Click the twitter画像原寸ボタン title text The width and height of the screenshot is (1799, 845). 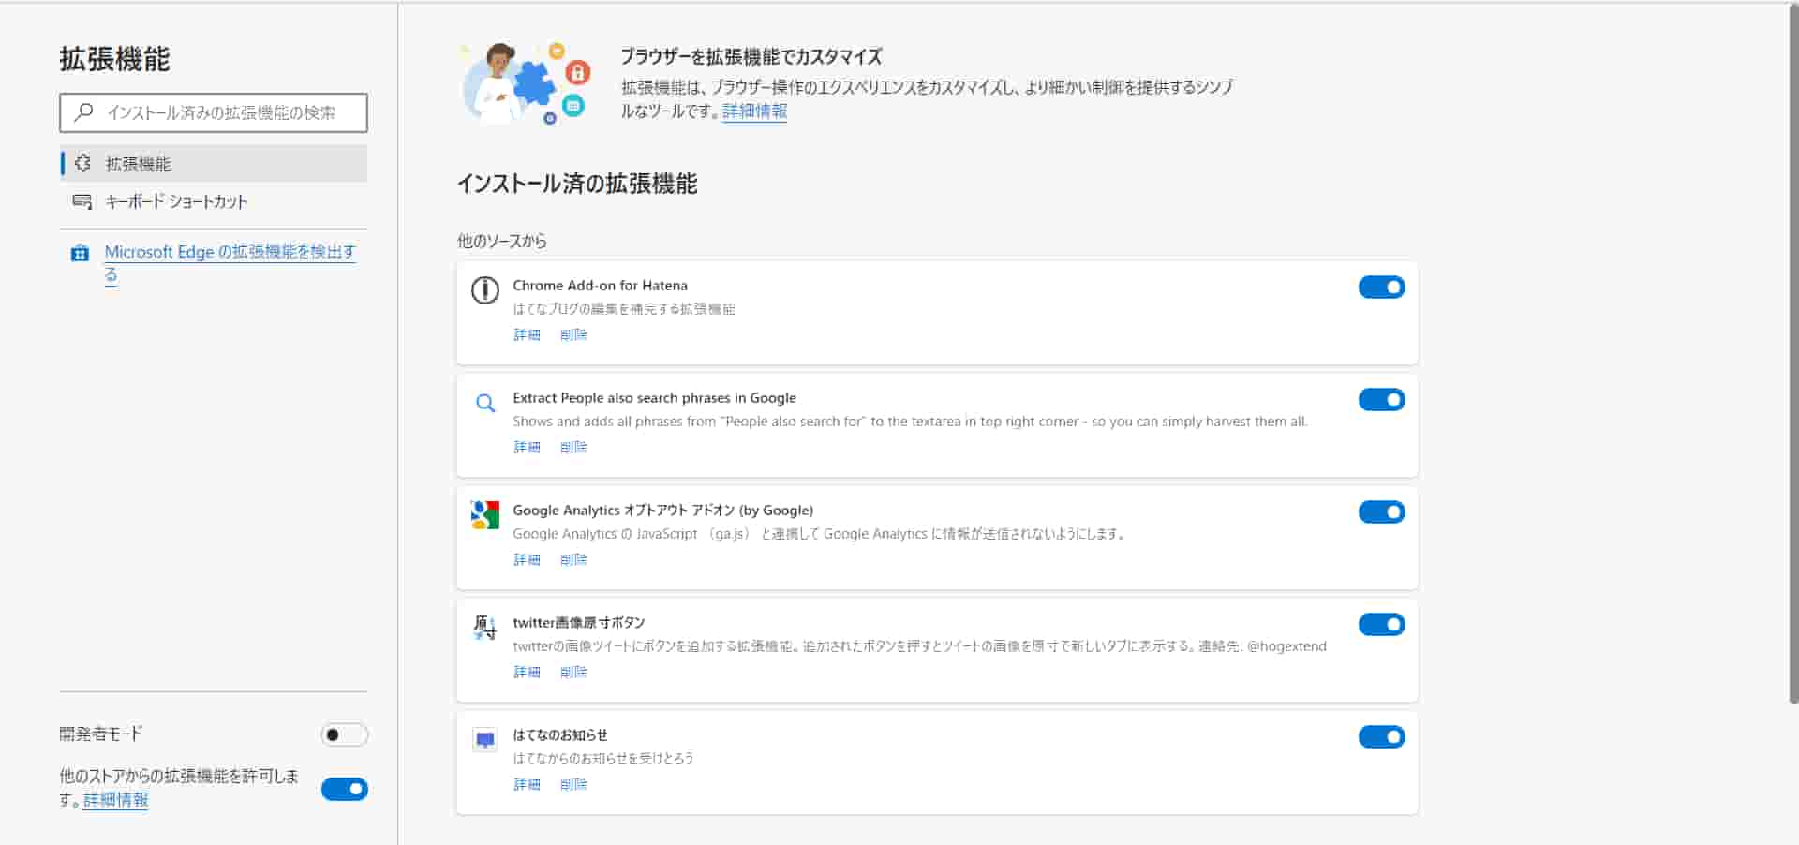pos(578,622)
